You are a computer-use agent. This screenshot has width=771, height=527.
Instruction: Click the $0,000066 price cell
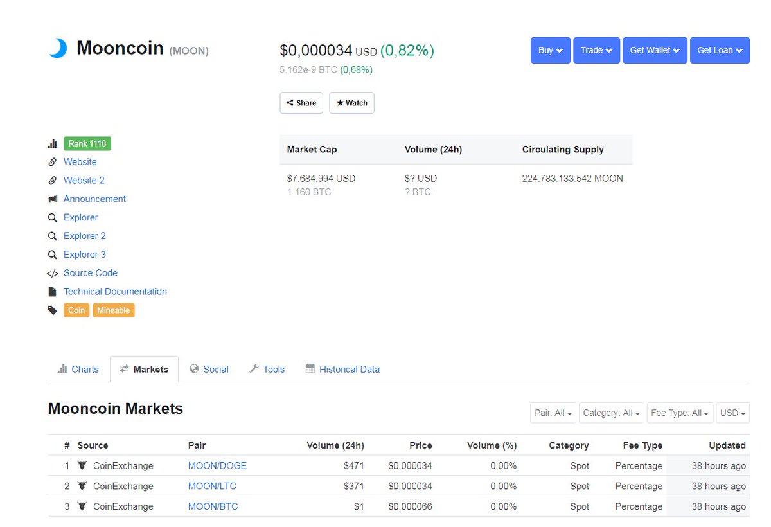tap(411, 506)
